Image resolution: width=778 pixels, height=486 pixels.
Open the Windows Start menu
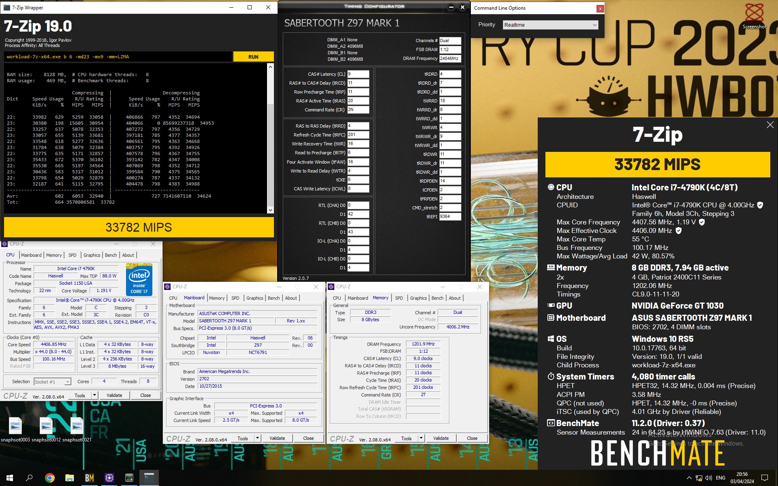[10, 478]
